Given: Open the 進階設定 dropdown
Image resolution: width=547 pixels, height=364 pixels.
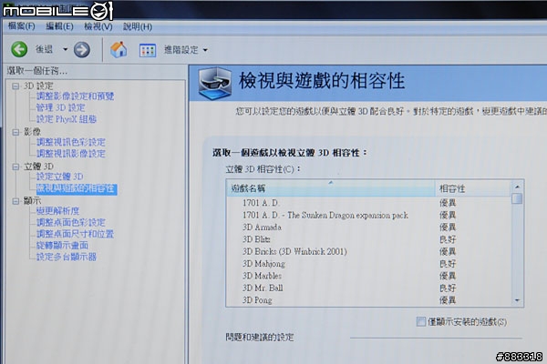Looking at the screenshot, I should (186, 50).
